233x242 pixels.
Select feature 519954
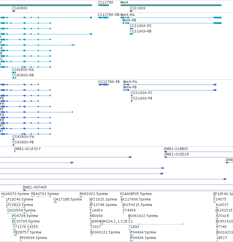coord(96,210)
